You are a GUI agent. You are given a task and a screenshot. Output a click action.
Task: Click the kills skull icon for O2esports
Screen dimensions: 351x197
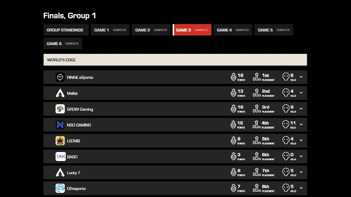click(286, 188)
